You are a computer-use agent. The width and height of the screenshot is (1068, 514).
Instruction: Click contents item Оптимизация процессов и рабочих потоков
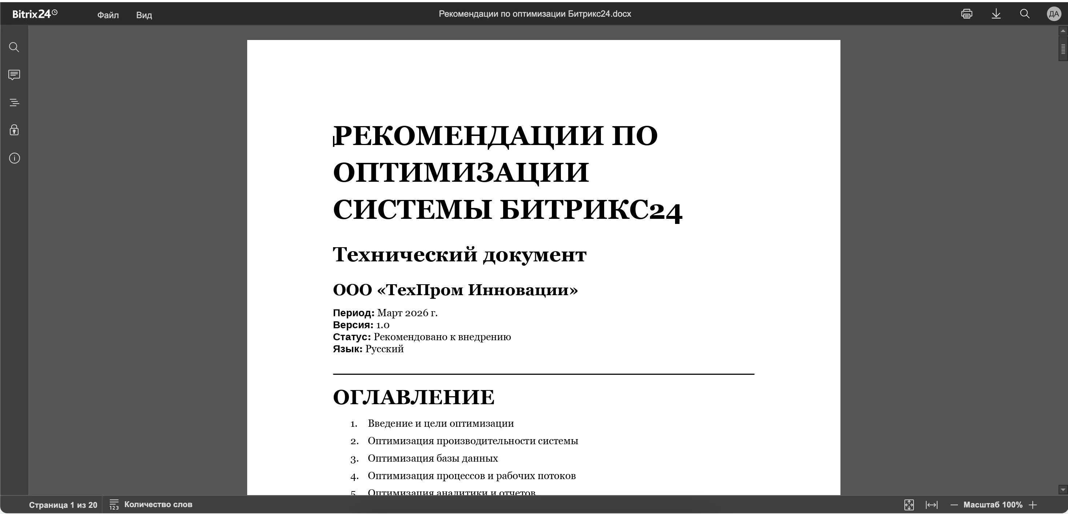click(x=472, y=475)
